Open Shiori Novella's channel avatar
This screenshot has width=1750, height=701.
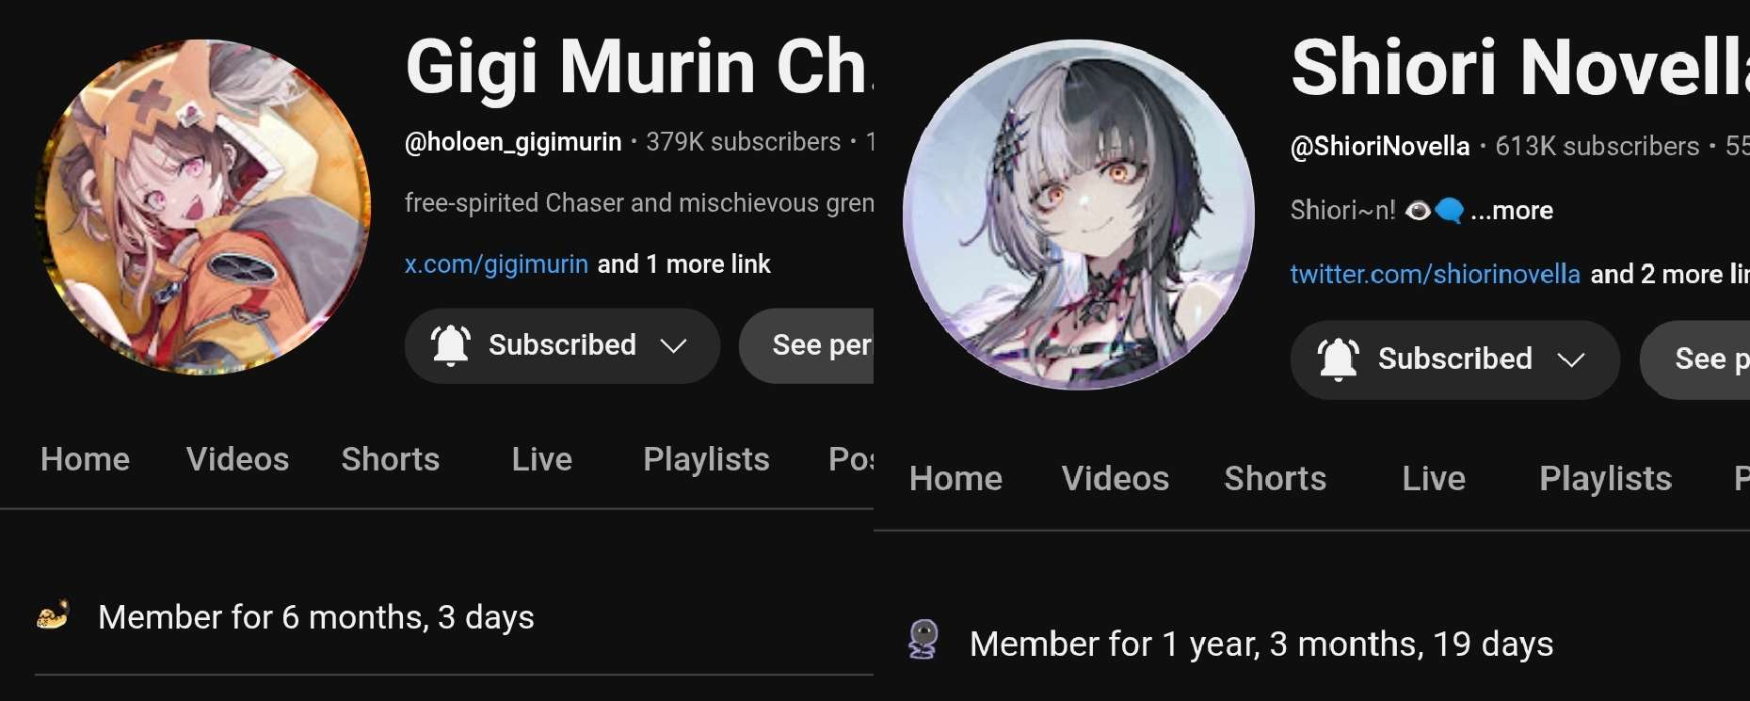pos(1079,215)
